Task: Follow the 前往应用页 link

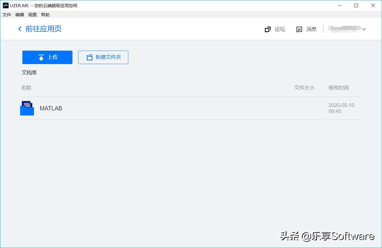Action: (x=43, y=29)
